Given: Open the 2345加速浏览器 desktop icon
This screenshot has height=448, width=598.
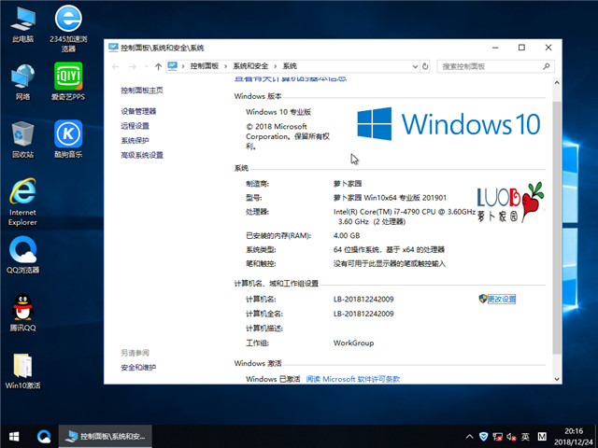Looking at the screenshot, I should click(x=68, y=28).
